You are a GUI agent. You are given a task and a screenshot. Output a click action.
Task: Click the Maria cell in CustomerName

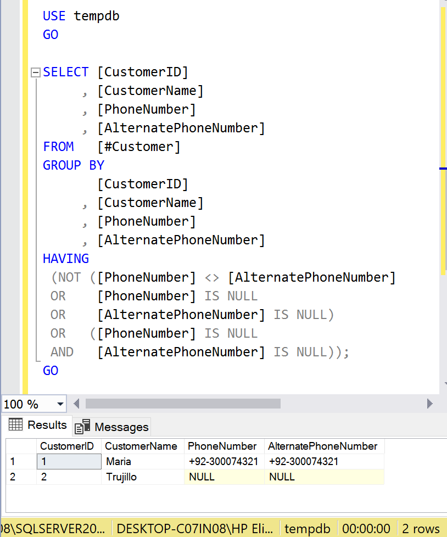[x=119, y=461]
